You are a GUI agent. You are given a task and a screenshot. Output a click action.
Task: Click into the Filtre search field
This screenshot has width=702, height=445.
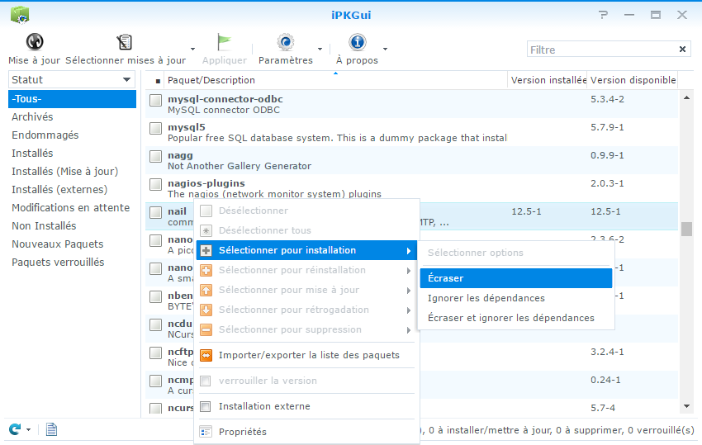pyautogui.click(x=602, y=50)
